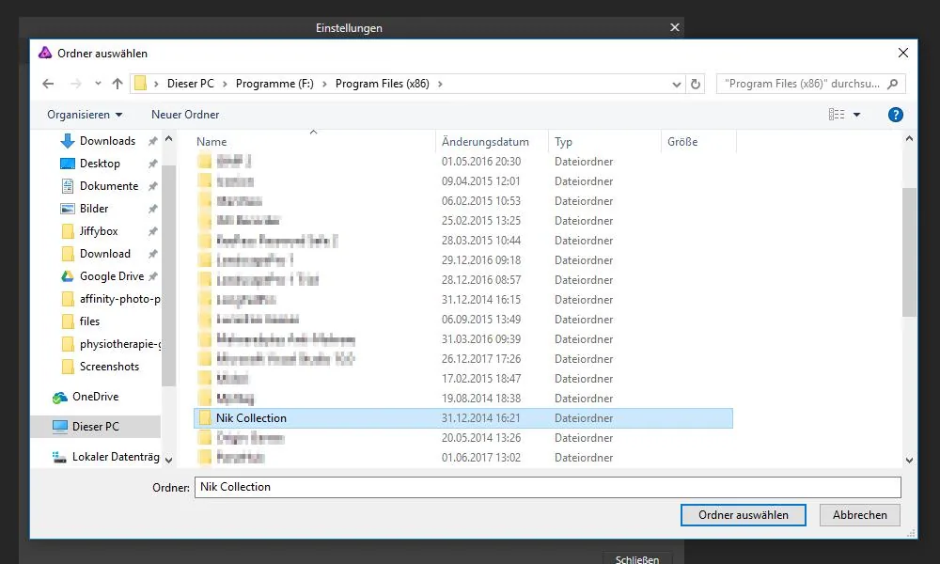The width and height of the screenshot is (940, 564).
Task: Click the pin icon beside Bilder
Action: pos(153,209)
